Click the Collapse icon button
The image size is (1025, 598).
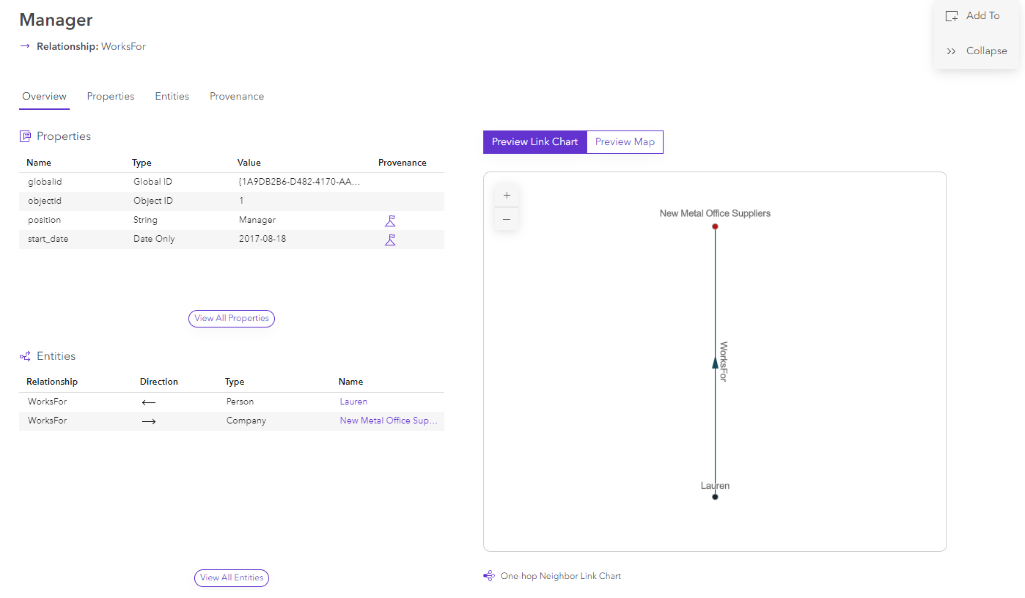pos(950,50)
